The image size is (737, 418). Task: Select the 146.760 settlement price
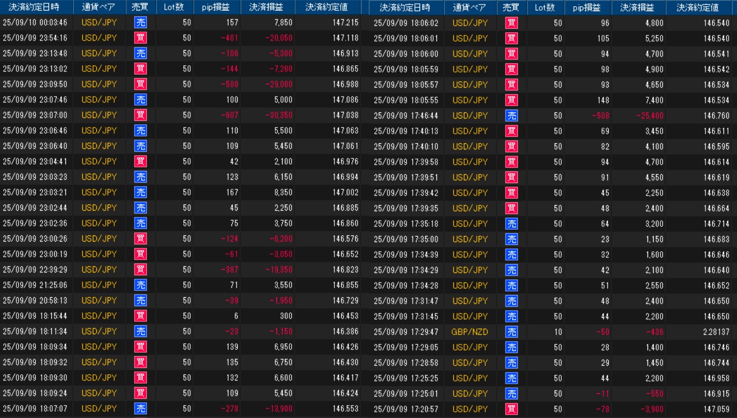(x=716, y=116)
